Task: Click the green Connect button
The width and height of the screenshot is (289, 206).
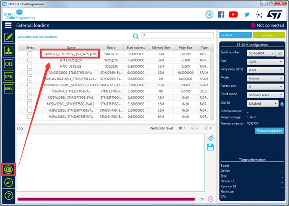Action: [x=269, y=35]
